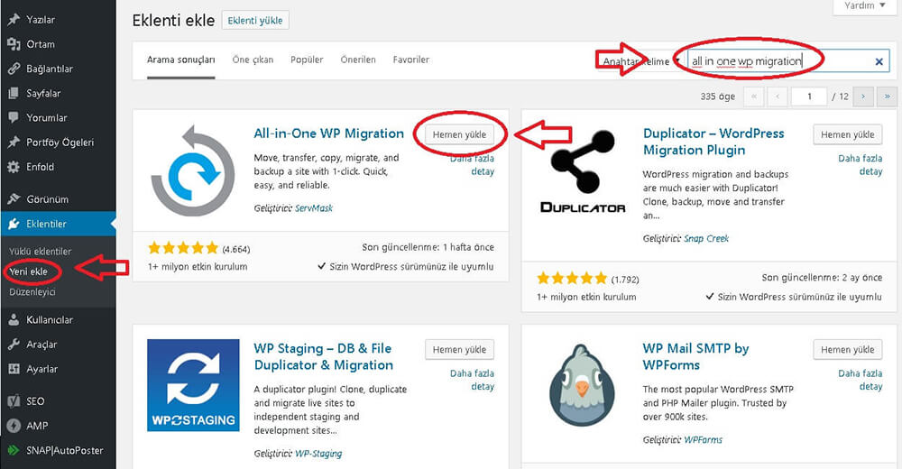Switch to the Öne çıkan tab

click(253, 60)
